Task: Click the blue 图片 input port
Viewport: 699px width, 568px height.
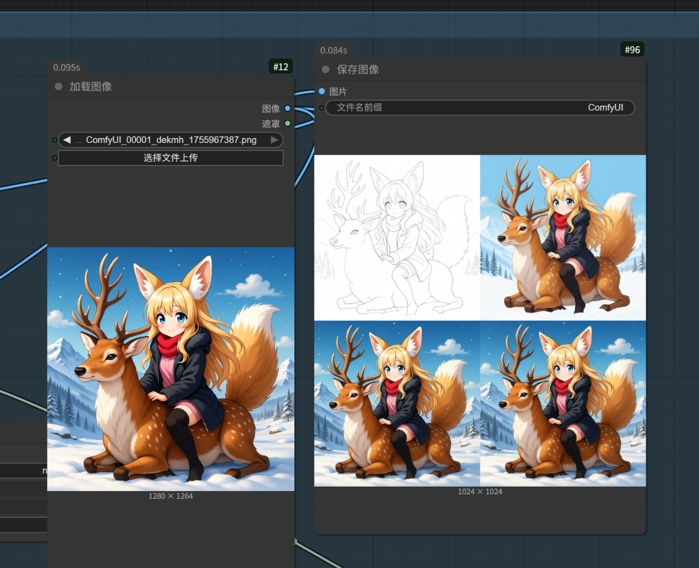Action: [322, 91]
